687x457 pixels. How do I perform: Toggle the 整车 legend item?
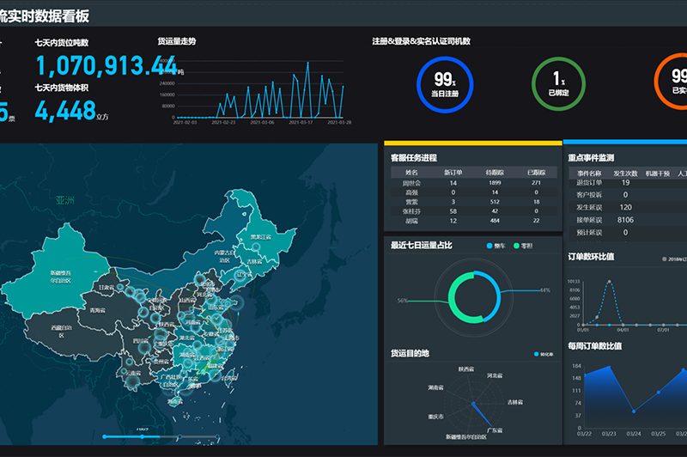495,246
